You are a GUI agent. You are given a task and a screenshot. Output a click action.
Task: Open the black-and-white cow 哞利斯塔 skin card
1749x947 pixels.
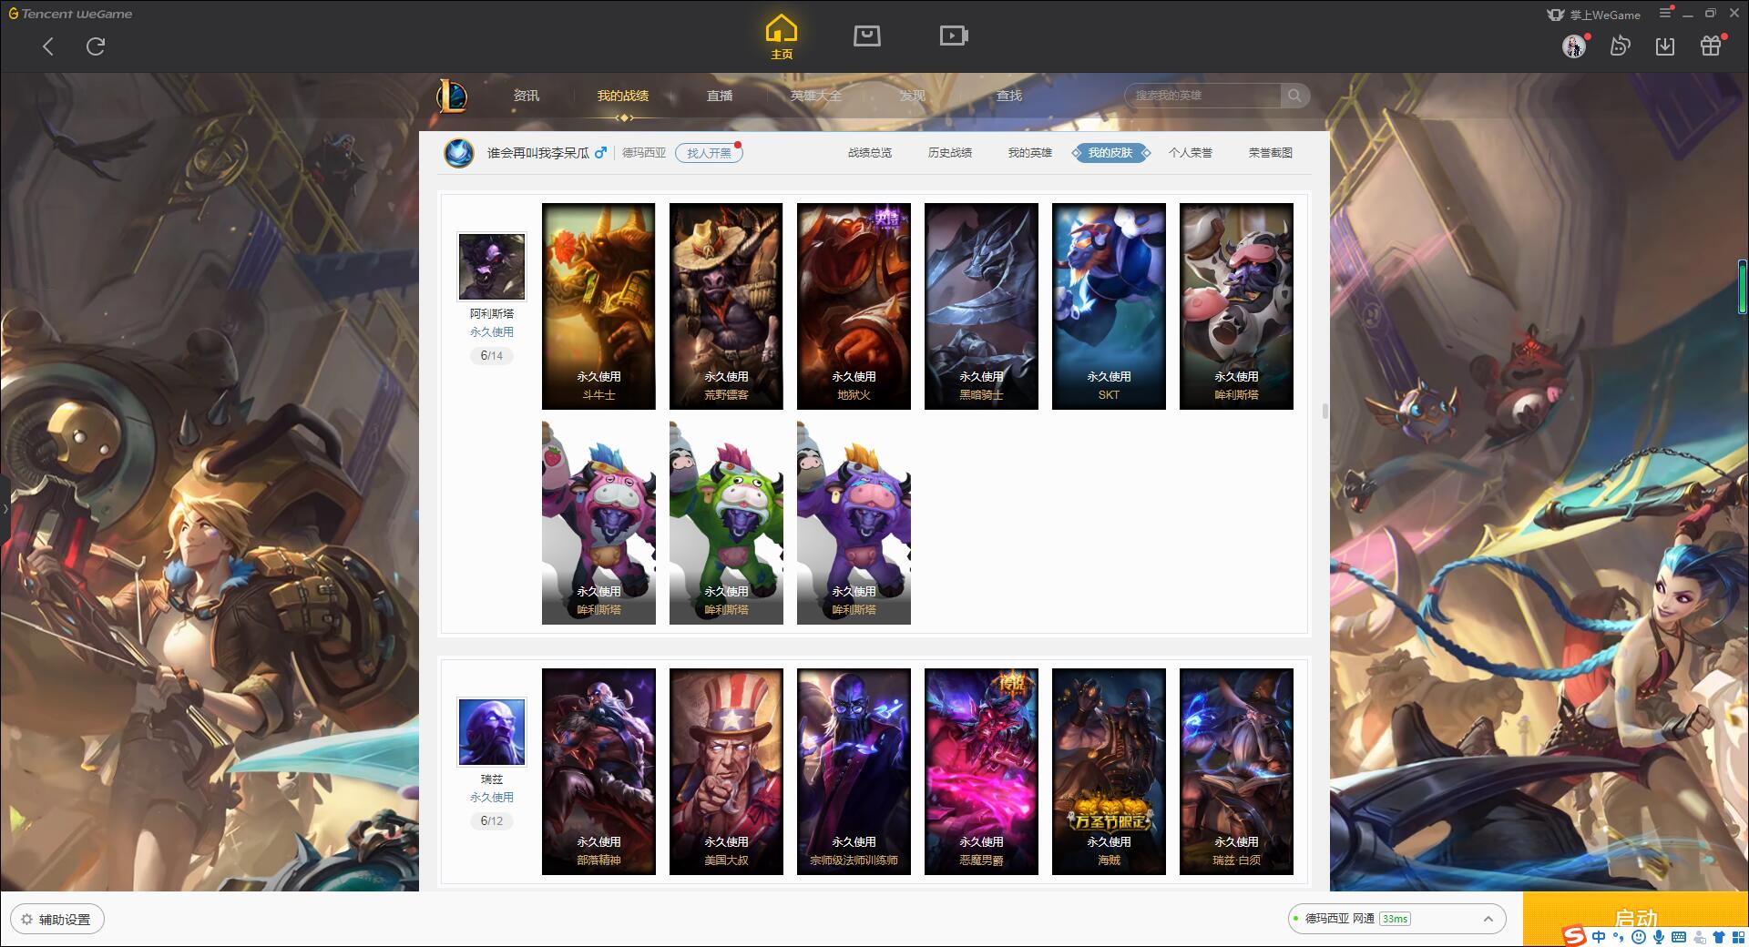tap(1236, 306)
